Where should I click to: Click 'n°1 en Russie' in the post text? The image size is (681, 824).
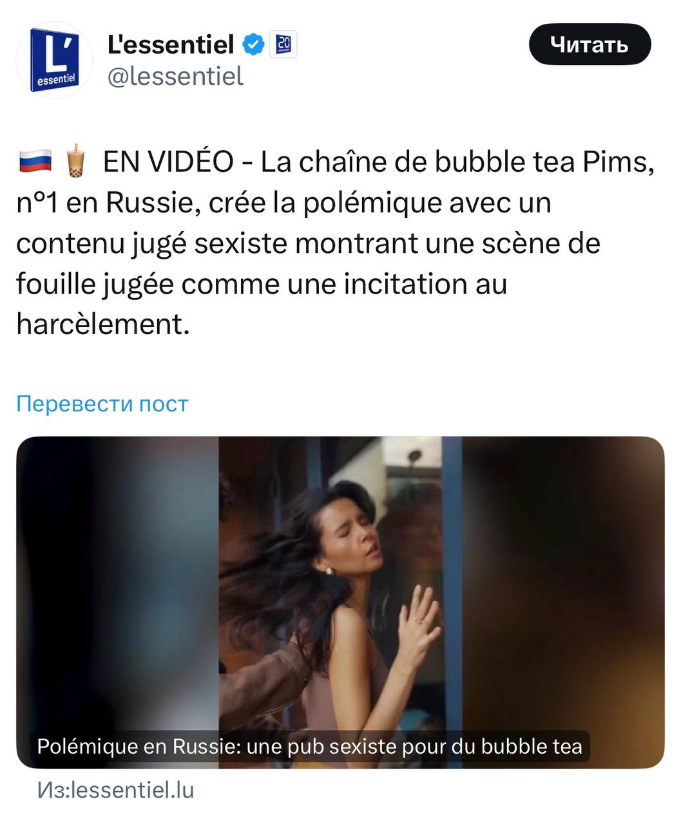pos(104,202)
